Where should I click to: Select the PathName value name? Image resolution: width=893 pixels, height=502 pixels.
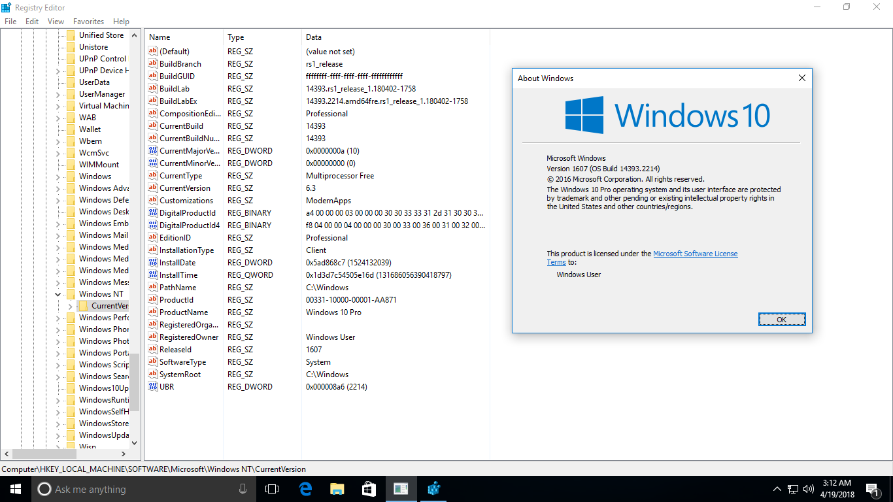click(178, 288)
